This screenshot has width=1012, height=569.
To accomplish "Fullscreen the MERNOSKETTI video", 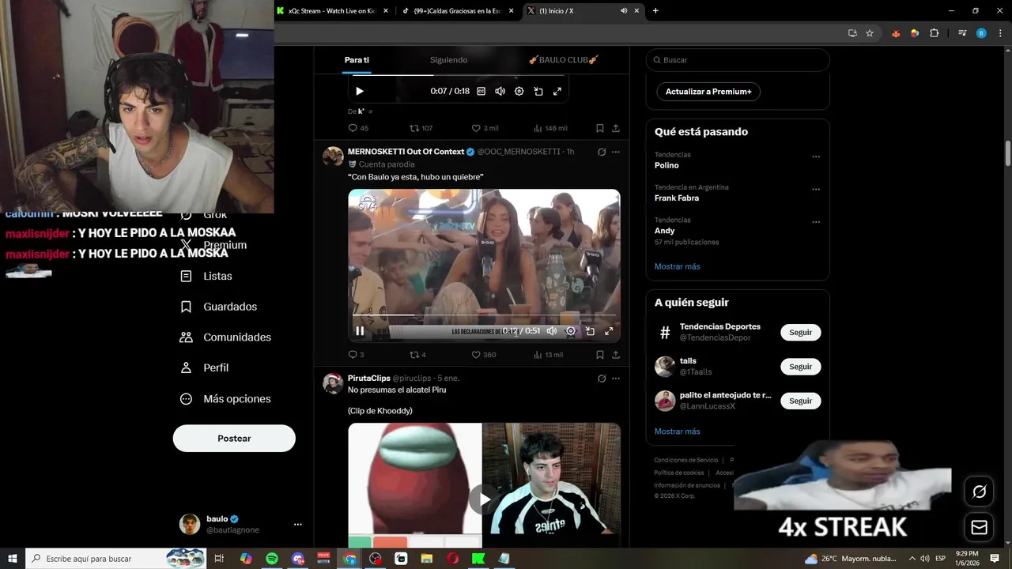I will tap(609, 331).
